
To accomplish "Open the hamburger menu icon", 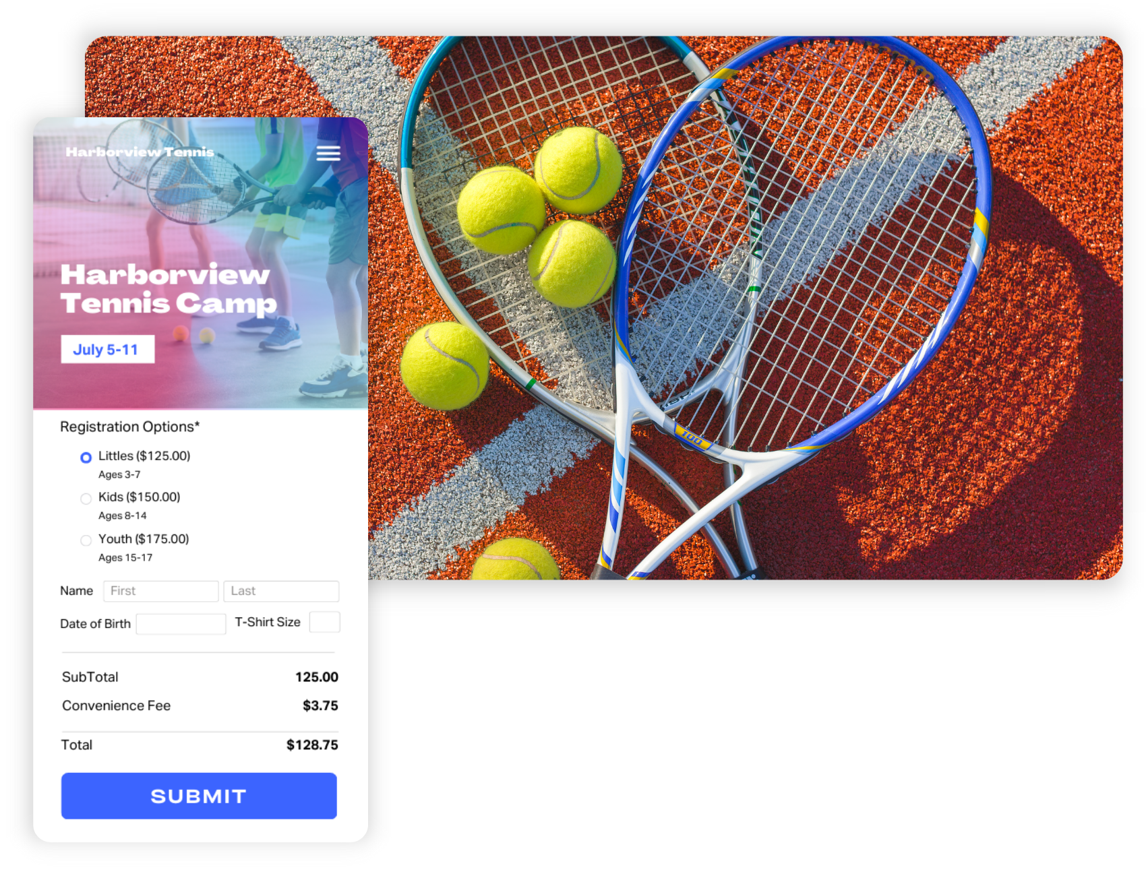I will 328,154.
